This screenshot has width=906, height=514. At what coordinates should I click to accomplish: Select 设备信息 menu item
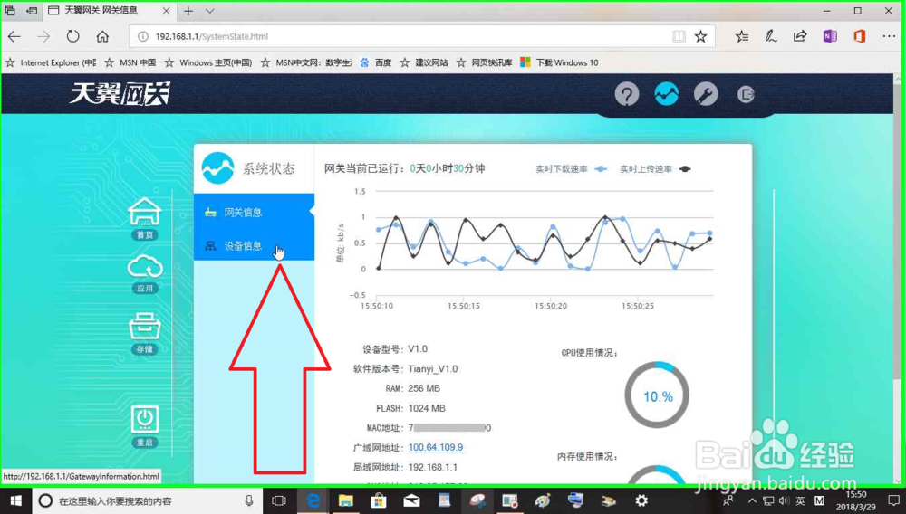254,246
